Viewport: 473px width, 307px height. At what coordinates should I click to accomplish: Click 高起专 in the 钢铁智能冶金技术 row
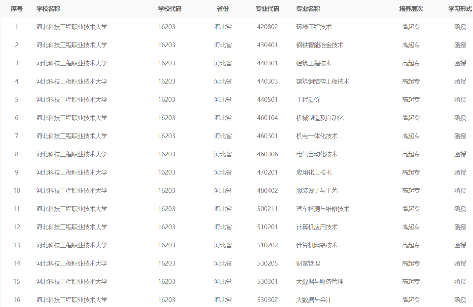coord(411,45)
